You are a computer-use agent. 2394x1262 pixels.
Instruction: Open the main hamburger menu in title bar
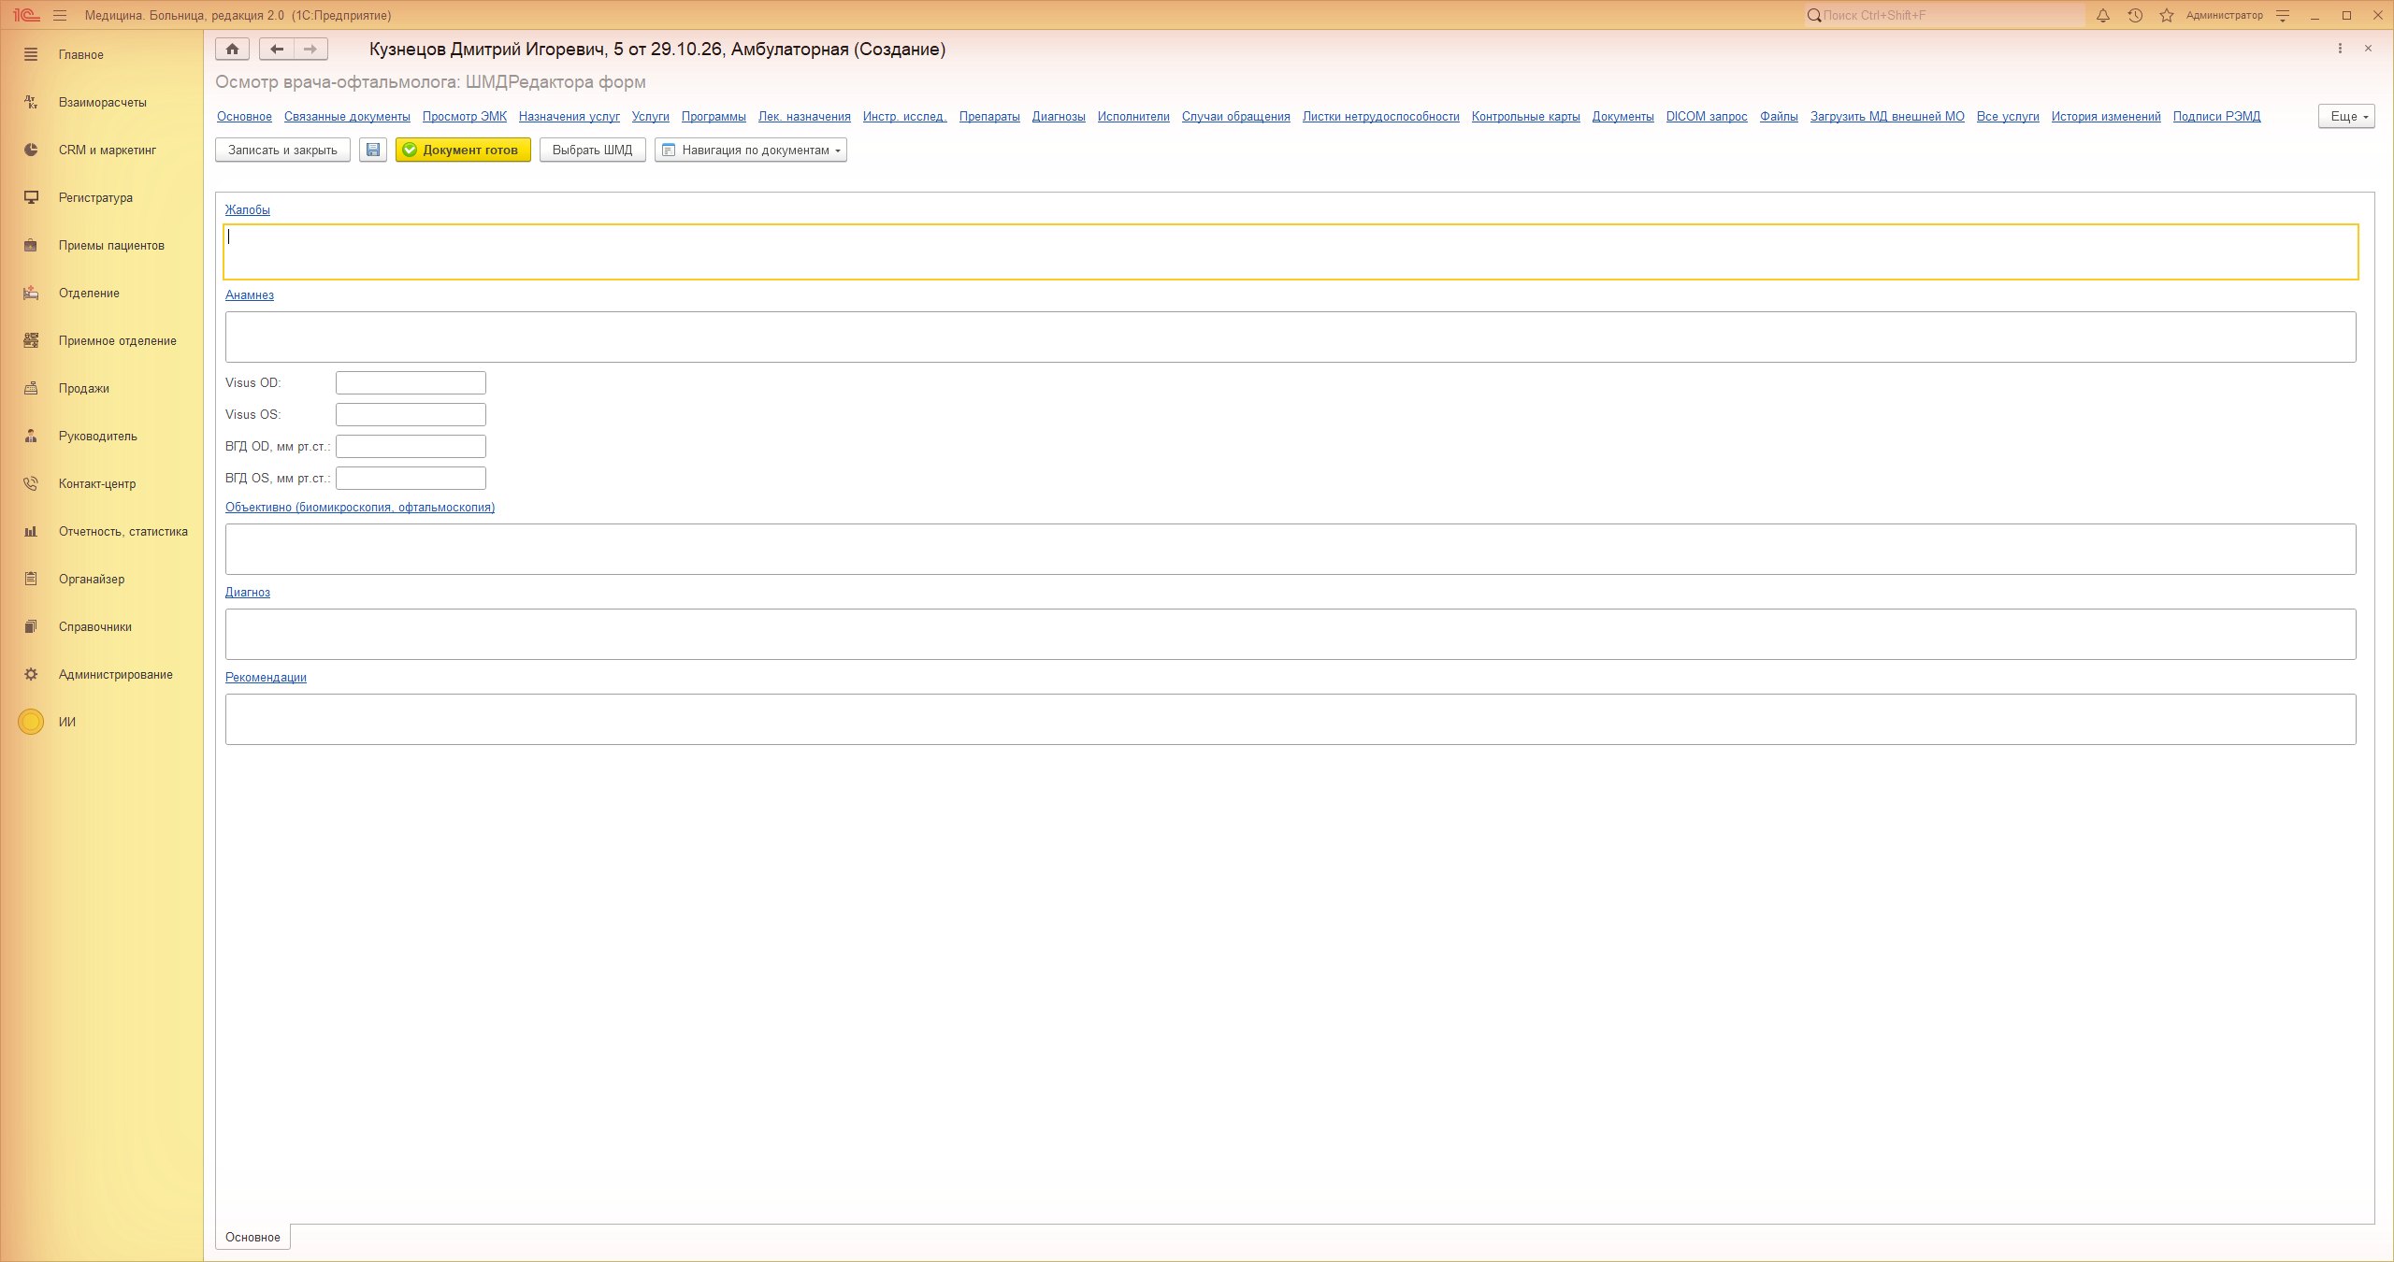click(x=60, y=15)
